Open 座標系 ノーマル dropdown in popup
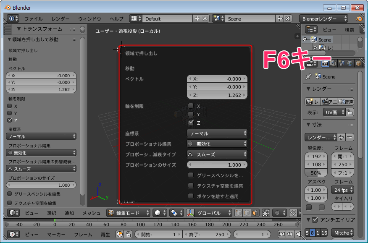This screenshot has height=243, width=368. [217, 133]
